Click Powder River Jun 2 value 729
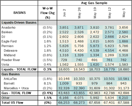This screenshot has width=132, height=106. (x=64, y=60)
